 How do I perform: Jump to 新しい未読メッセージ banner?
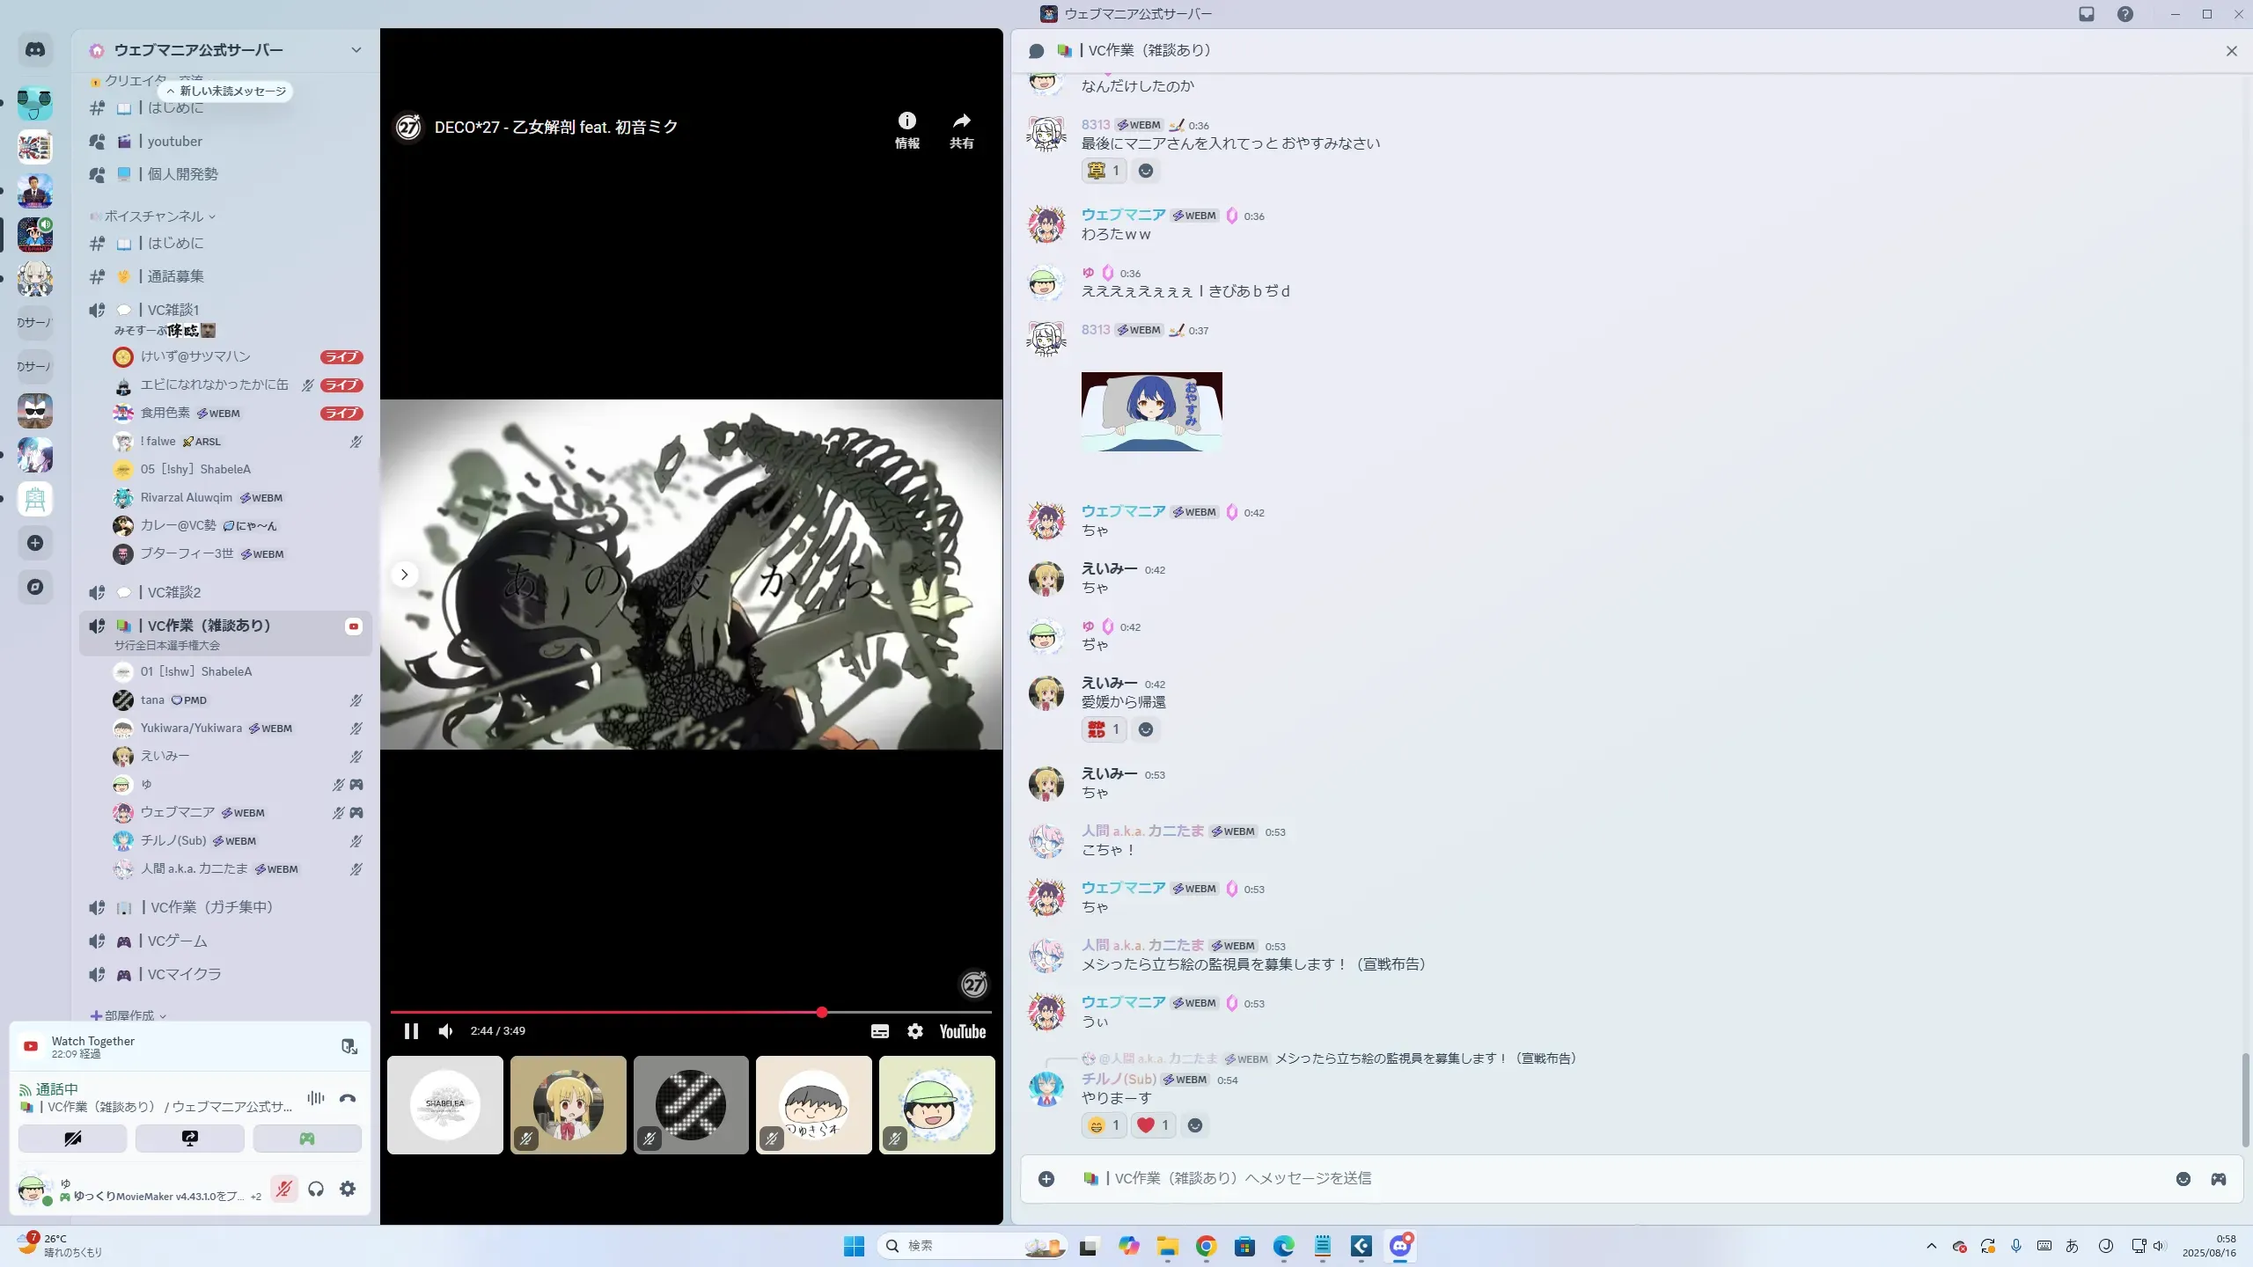(x=226, y=92)
